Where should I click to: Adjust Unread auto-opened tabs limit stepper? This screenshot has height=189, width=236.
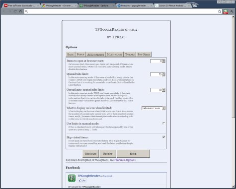[163, 90]
